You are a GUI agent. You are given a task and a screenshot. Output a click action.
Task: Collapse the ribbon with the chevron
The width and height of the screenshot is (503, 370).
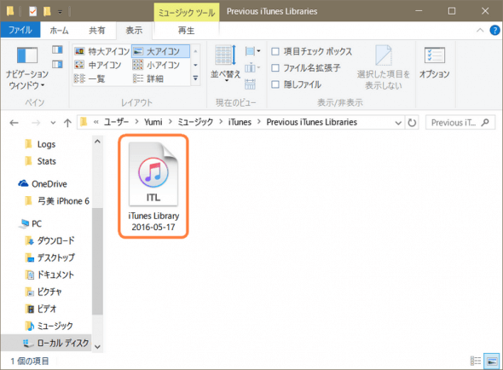tap(480, 31)
